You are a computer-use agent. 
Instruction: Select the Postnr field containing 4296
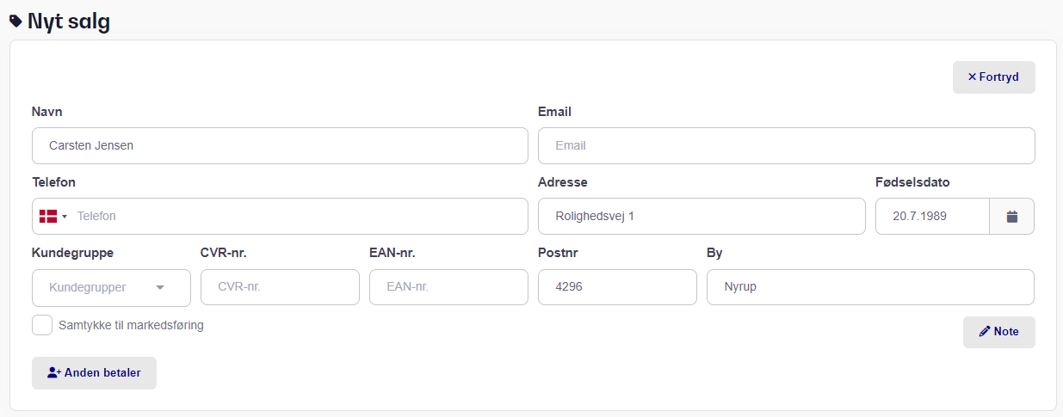point(617,288)
